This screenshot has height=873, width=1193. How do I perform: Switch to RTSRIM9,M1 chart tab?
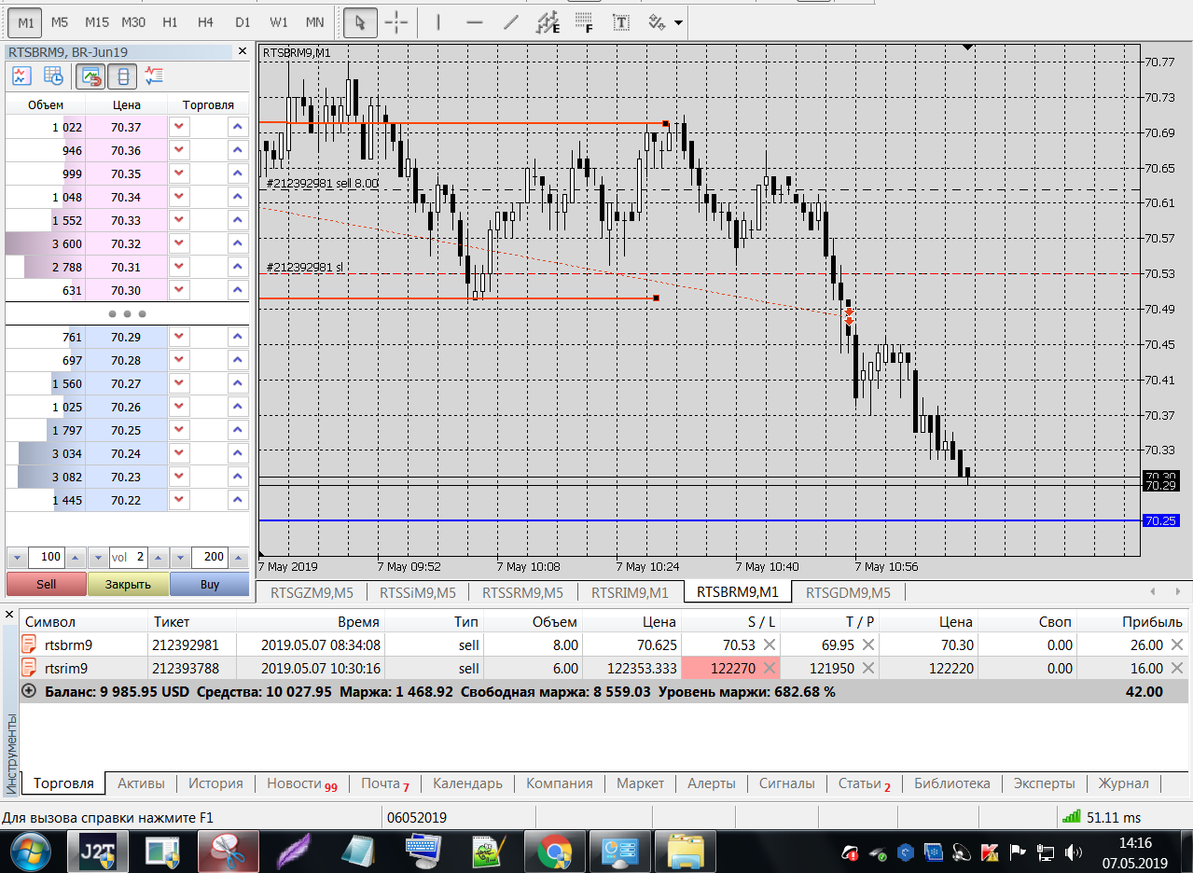[631, 592]
